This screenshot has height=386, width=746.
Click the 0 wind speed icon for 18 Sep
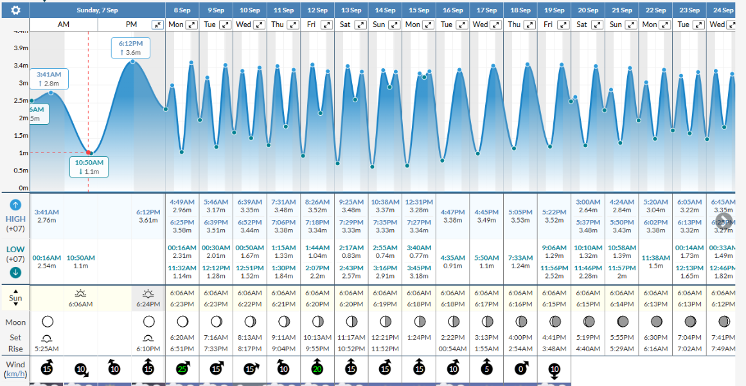pyautogui.click(x=520, y=369)
